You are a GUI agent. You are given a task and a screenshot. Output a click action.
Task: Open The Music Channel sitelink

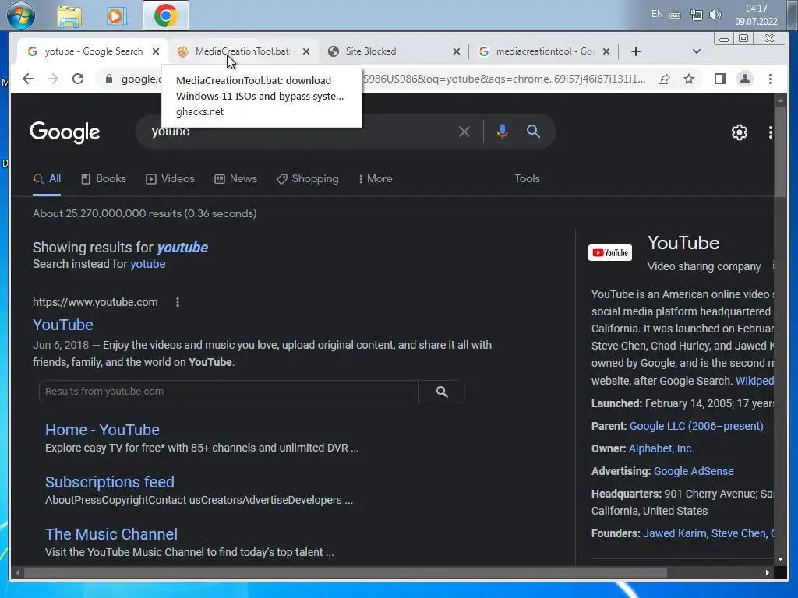click(x=111, y=534)
